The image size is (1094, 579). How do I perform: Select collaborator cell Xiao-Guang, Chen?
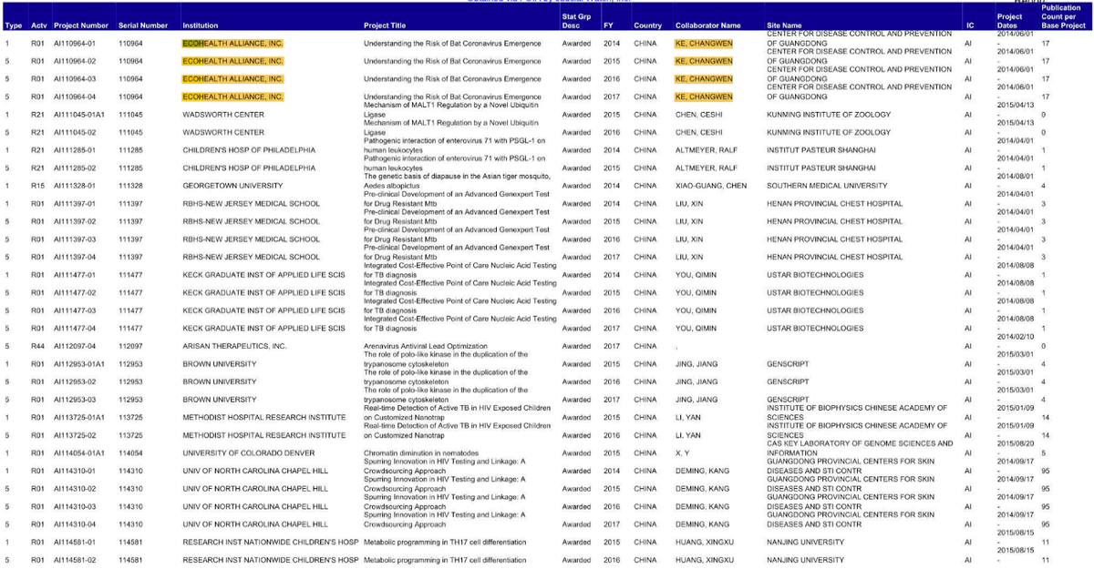point(710,186)
